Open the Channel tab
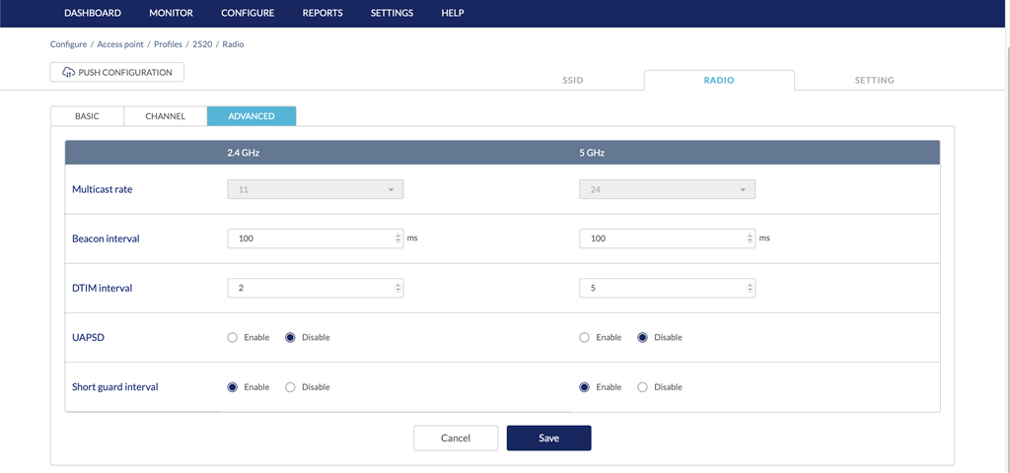1010x473 pixels. (x=165, y=116)
